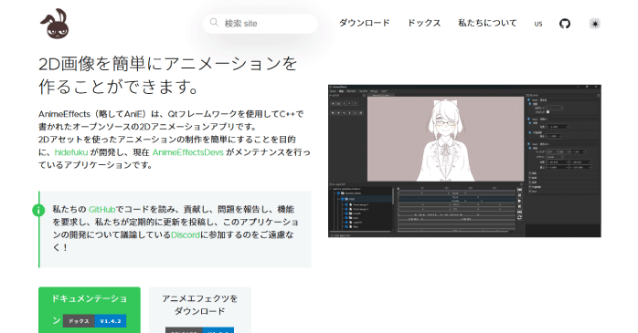Viewport: 638px width, 333px height.
Task: Open the 私たちについて navigation item
Action: (487, 23)
